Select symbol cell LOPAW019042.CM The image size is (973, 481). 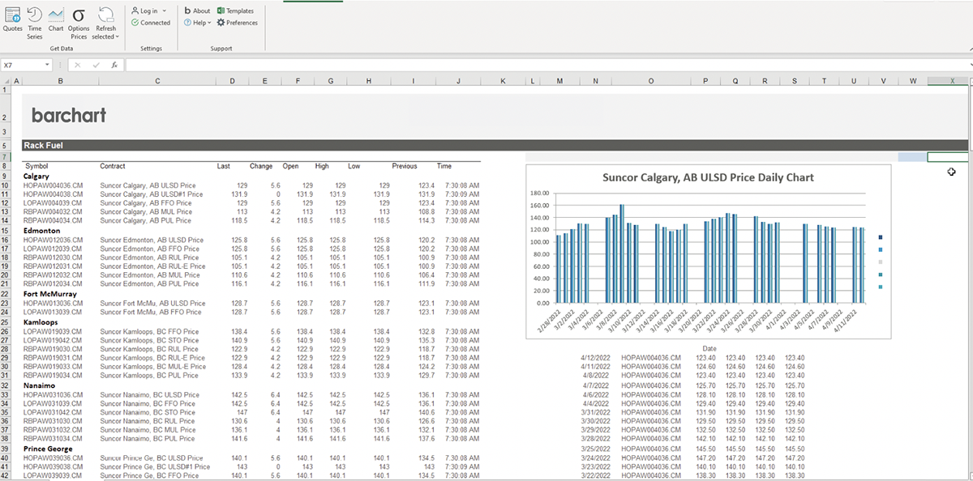click(x=53, y=340)
